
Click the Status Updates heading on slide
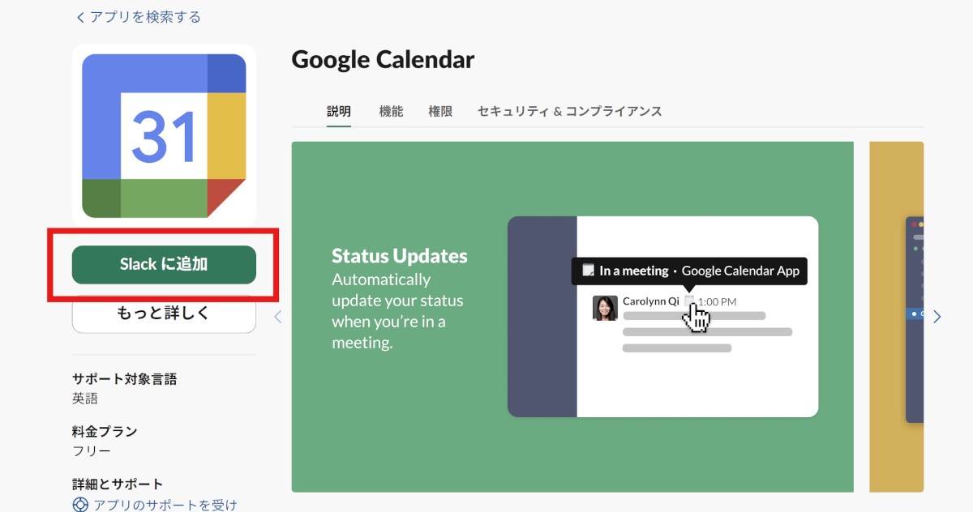coord(399,256)
